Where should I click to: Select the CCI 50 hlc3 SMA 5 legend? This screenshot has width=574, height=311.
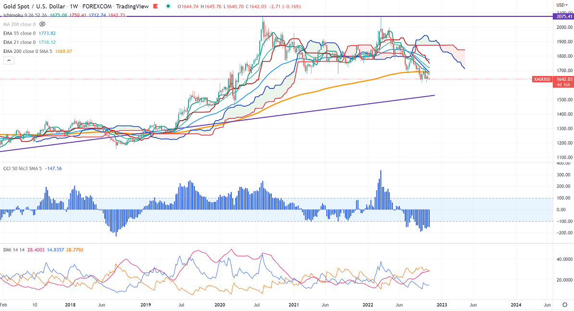[x=23, y=169]
